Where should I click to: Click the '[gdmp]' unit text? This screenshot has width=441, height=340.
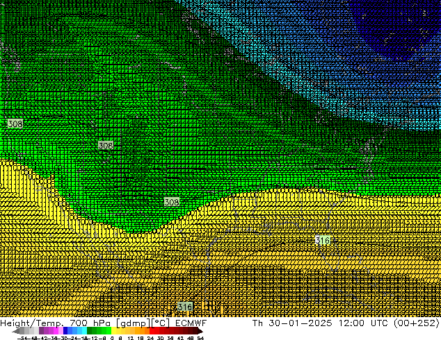pyautogui.click(x=133, y=323)
